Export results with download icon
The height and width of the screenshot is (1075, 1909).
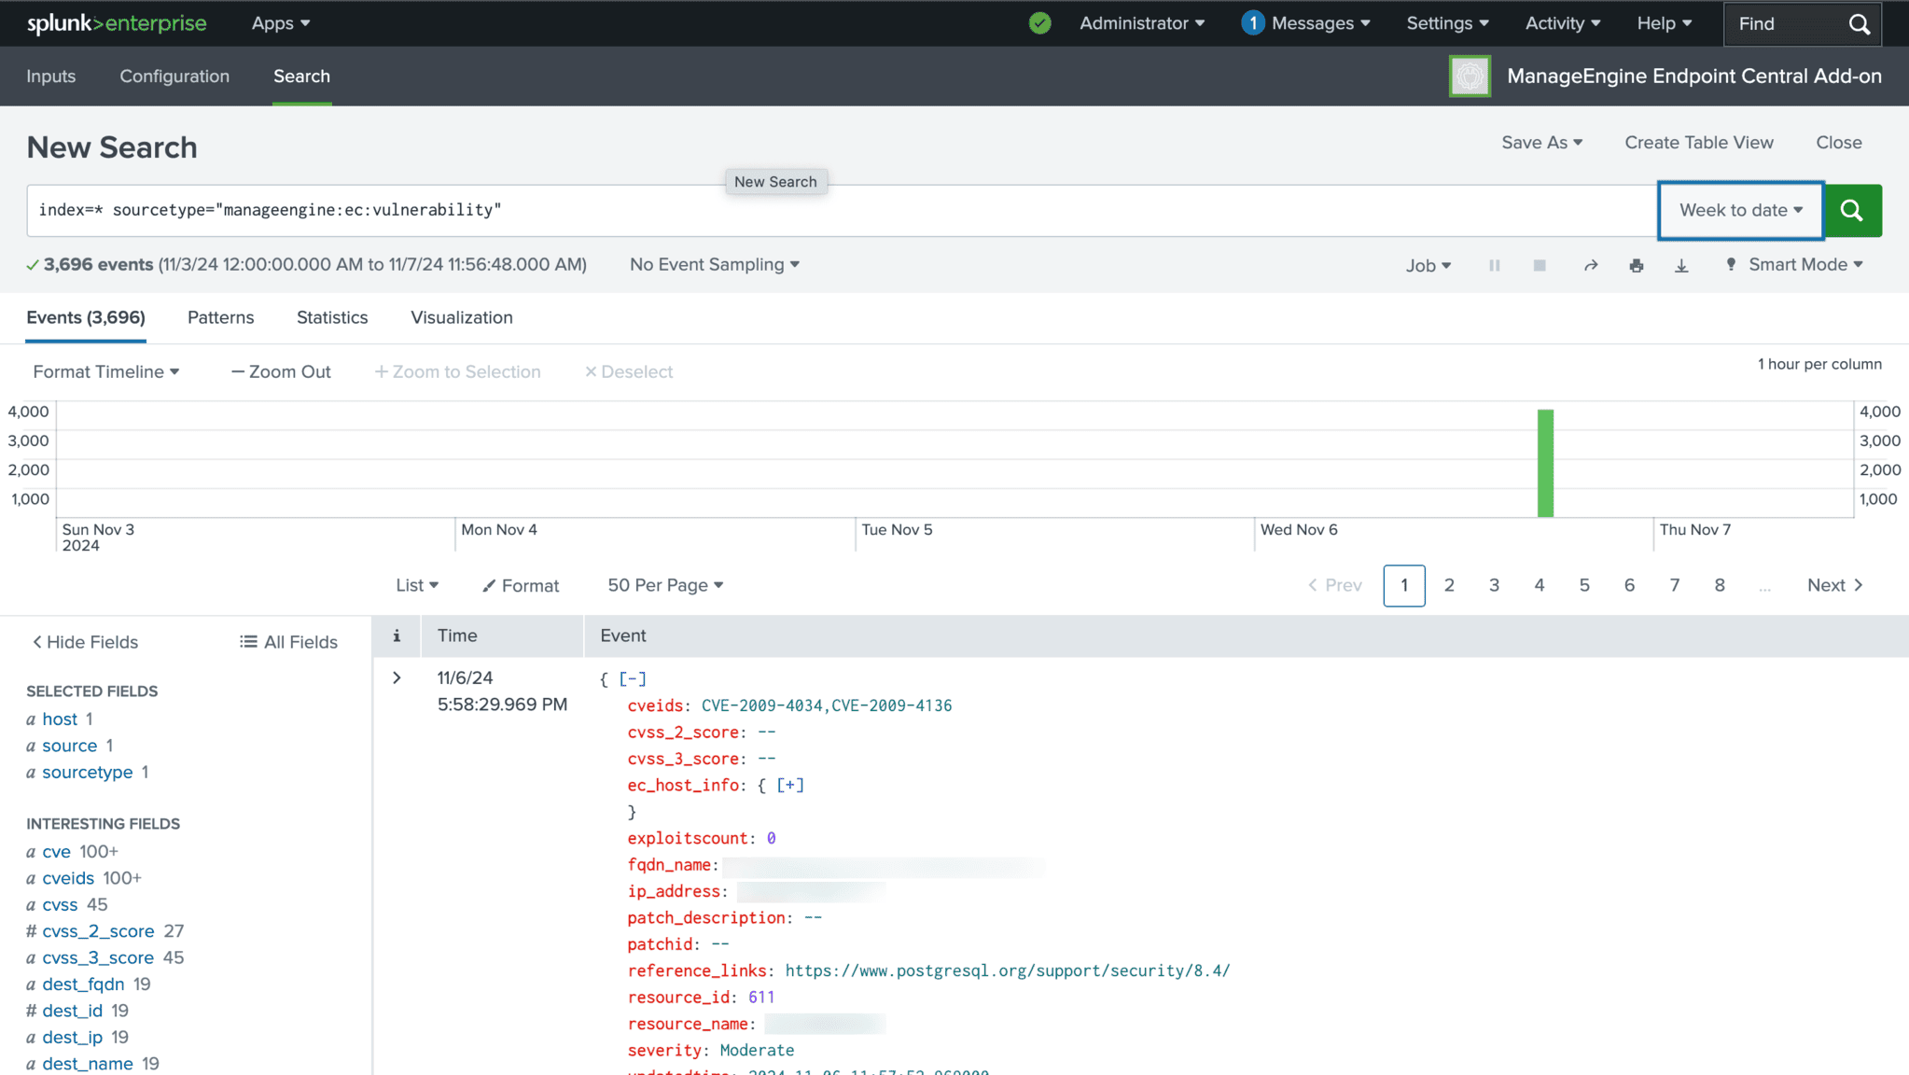[x=1681, y=266]
